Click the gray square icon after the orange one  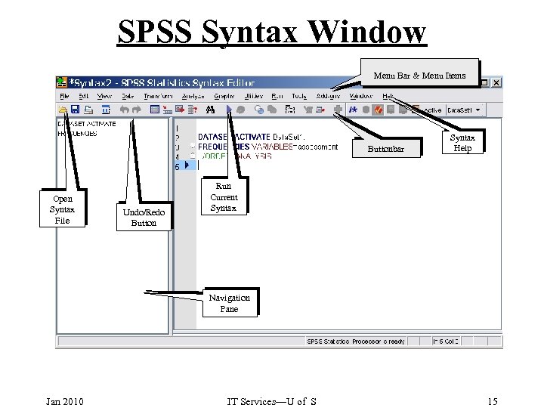391,110
